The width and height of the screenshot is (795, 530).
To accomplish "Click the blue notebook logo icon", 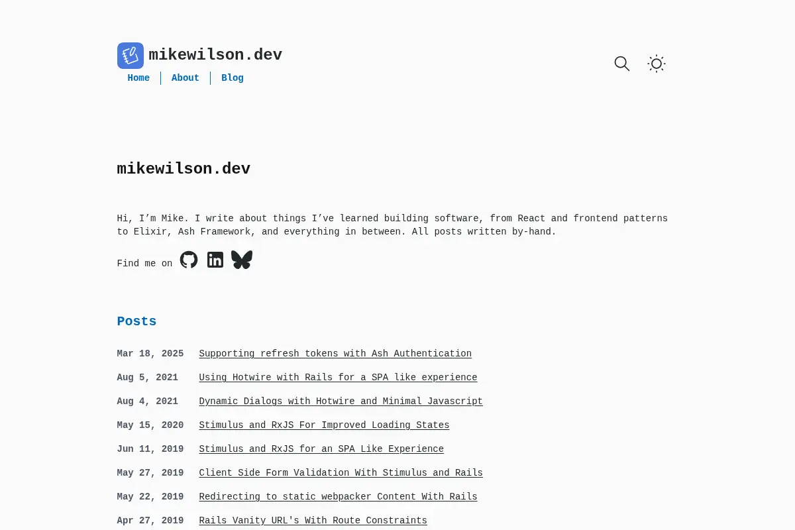I will (131, 56).
